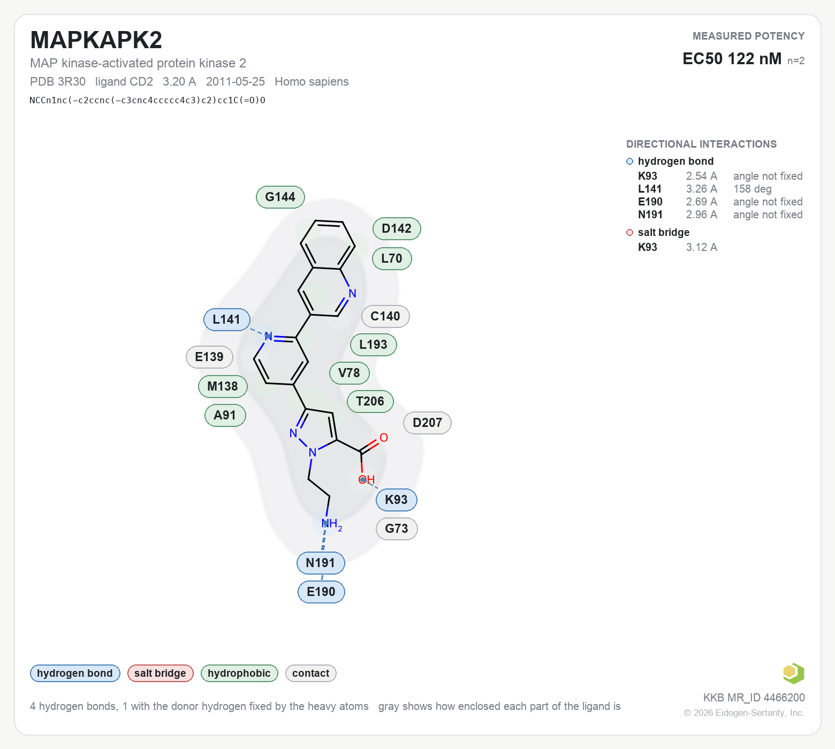Click the carbonyl O atom
Viewport: 835px width, 749px height.
click(384, 438)
